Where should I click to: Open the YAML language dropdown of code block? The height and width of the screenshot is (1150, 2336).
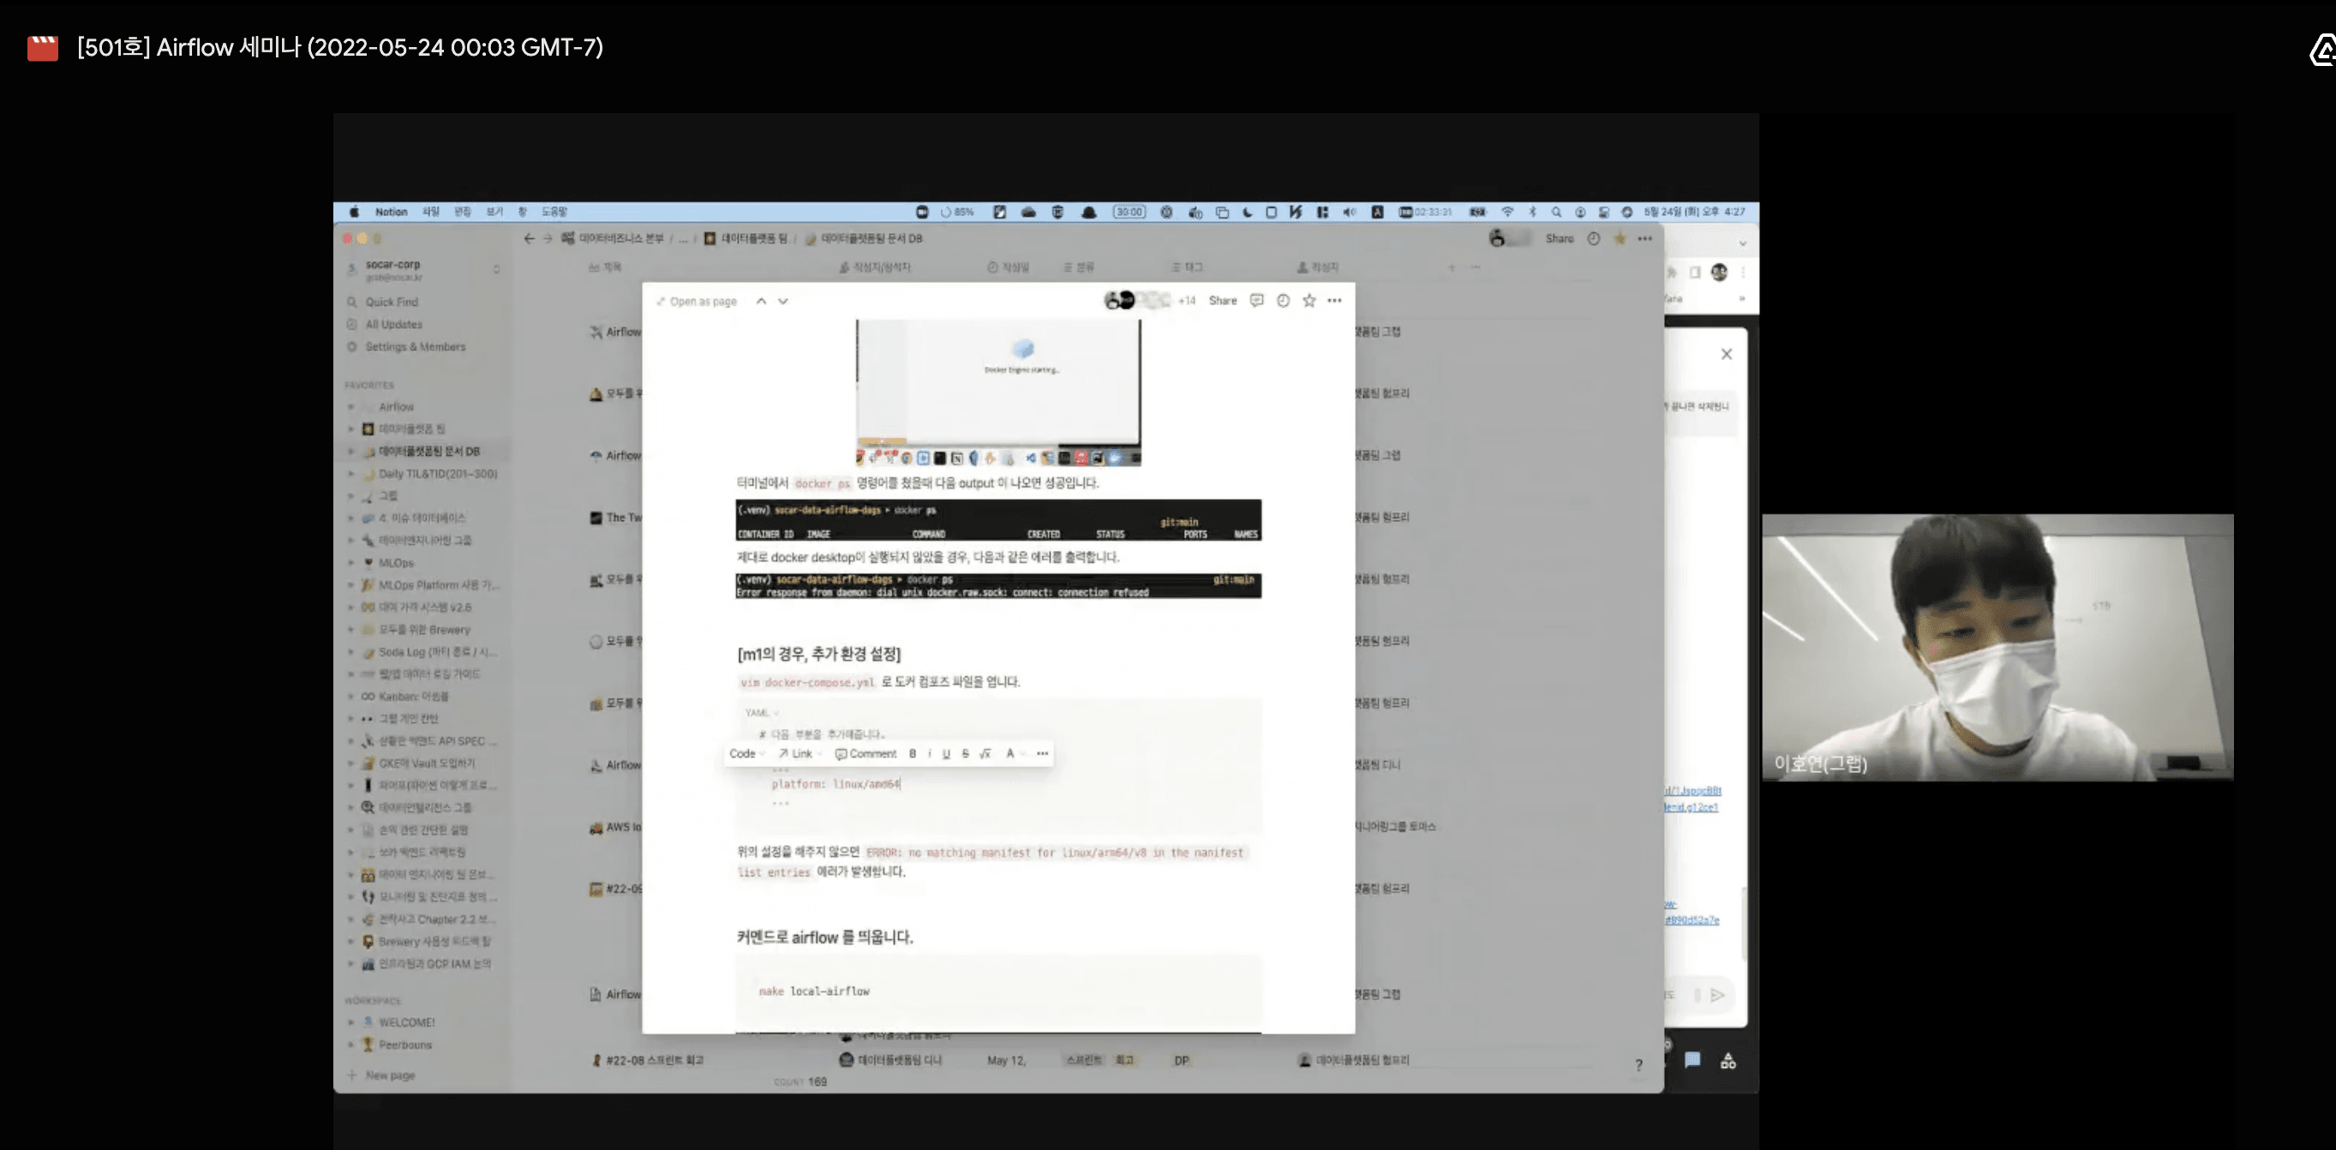761,713
